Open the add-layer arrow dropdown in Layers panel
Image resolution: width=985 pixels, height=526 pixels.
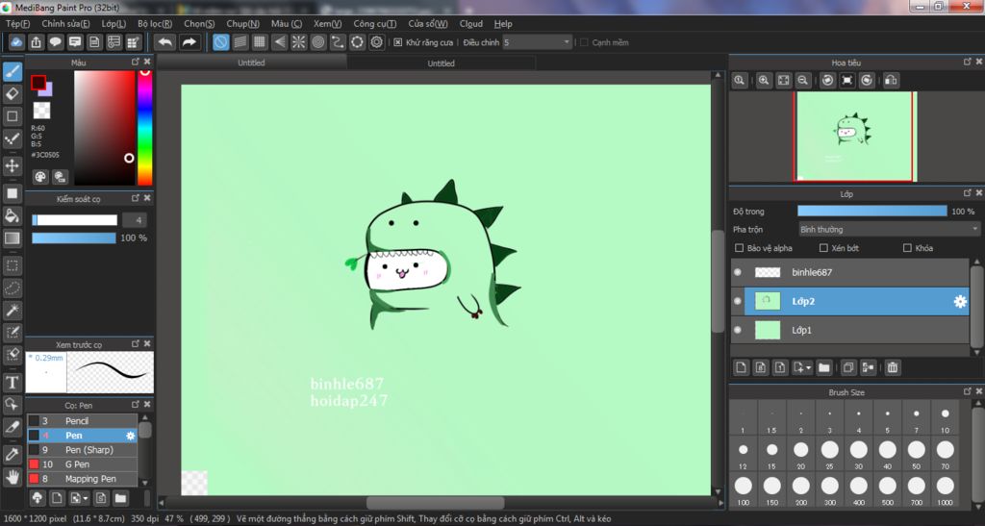tap(802, 368)
